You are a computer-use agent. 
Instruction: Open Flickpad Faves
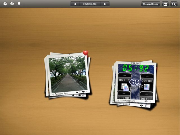[x=150, y=4]
